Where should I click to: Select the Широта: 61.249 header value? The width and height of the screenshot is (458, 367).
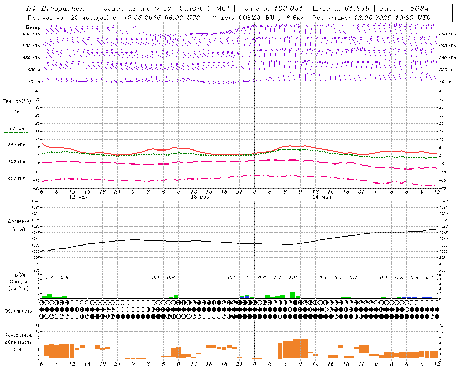[x=341, y=9]
